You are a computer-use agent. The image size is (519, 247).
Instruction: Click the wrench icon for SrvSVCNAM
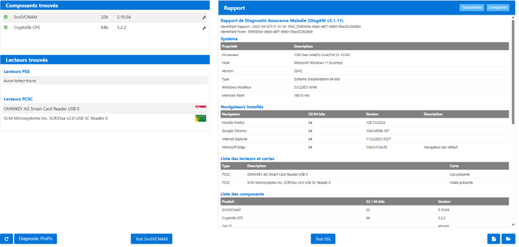[204, 17]
